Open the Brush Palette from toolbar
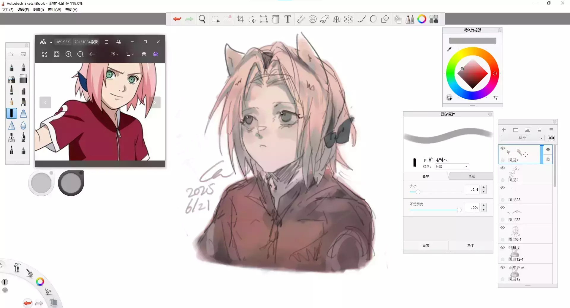The height and width of the screenshot is (308, 570). 410,19
